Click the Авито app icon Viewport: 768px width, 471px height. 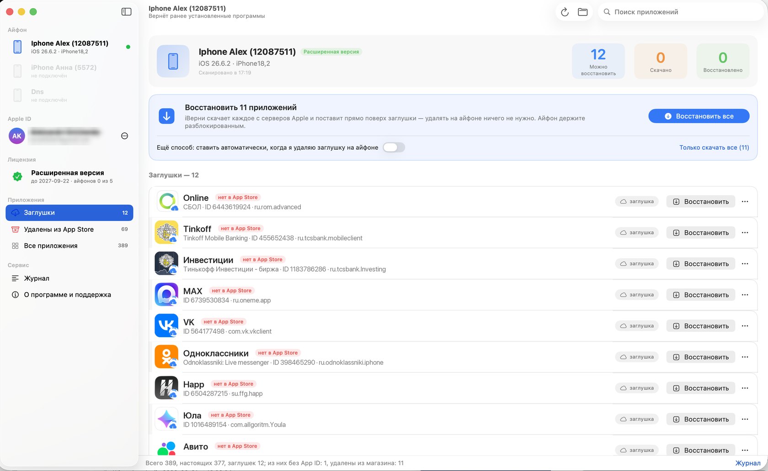166,448
